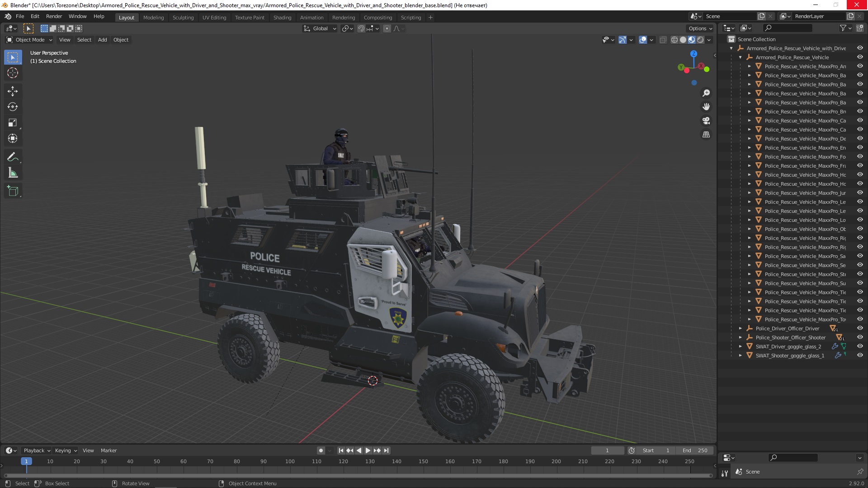868x488 pixels.
Task: Jump to timeline end frame
Action: point(386,450)
